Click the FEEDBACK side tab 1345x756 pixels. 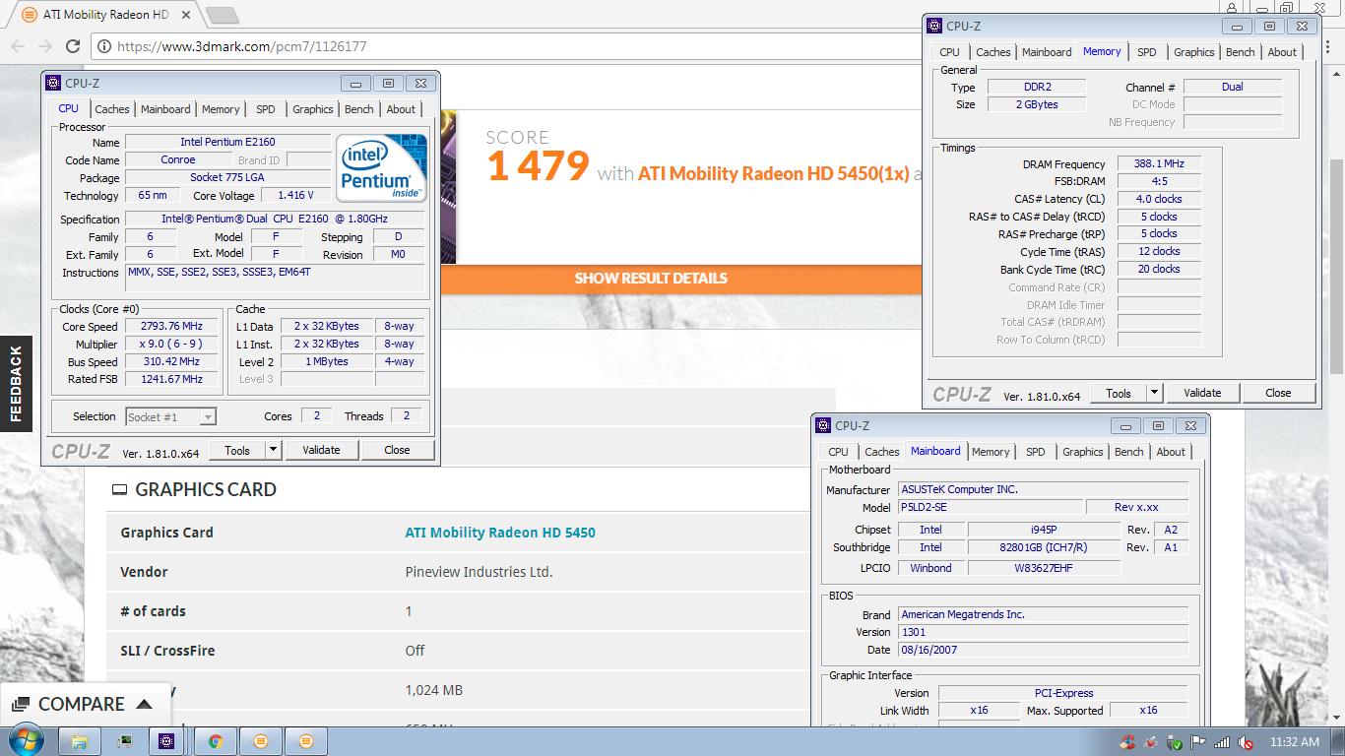[16, 384]
